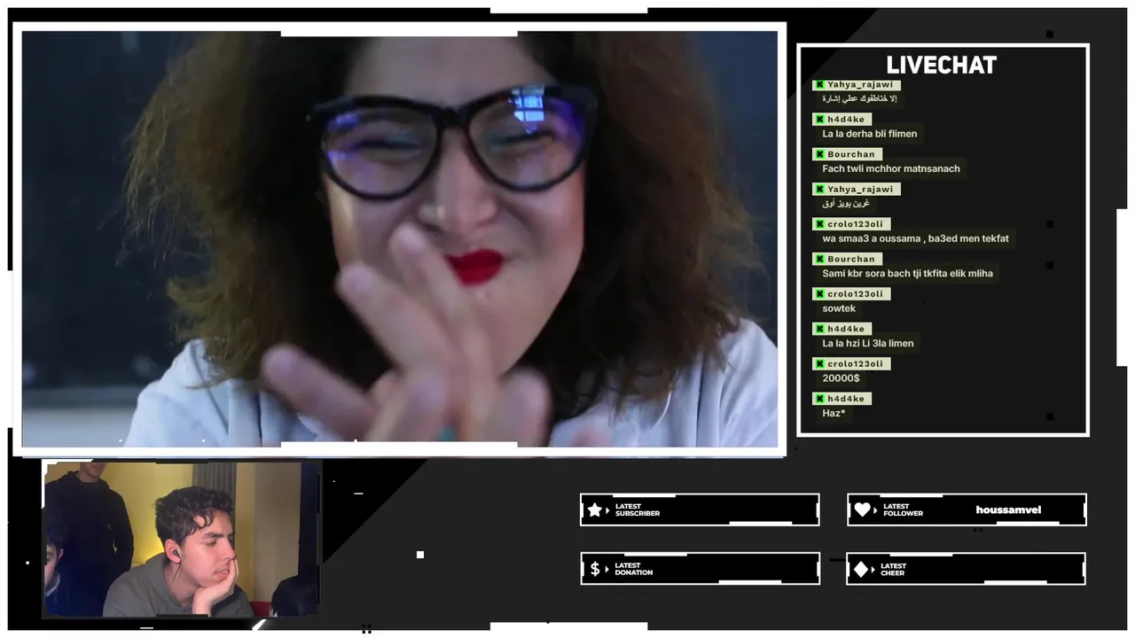Click the Kick badge above 'wa smaa3 a oussama' message
This screenshot has width=1135, height=638.
[820, 224]
